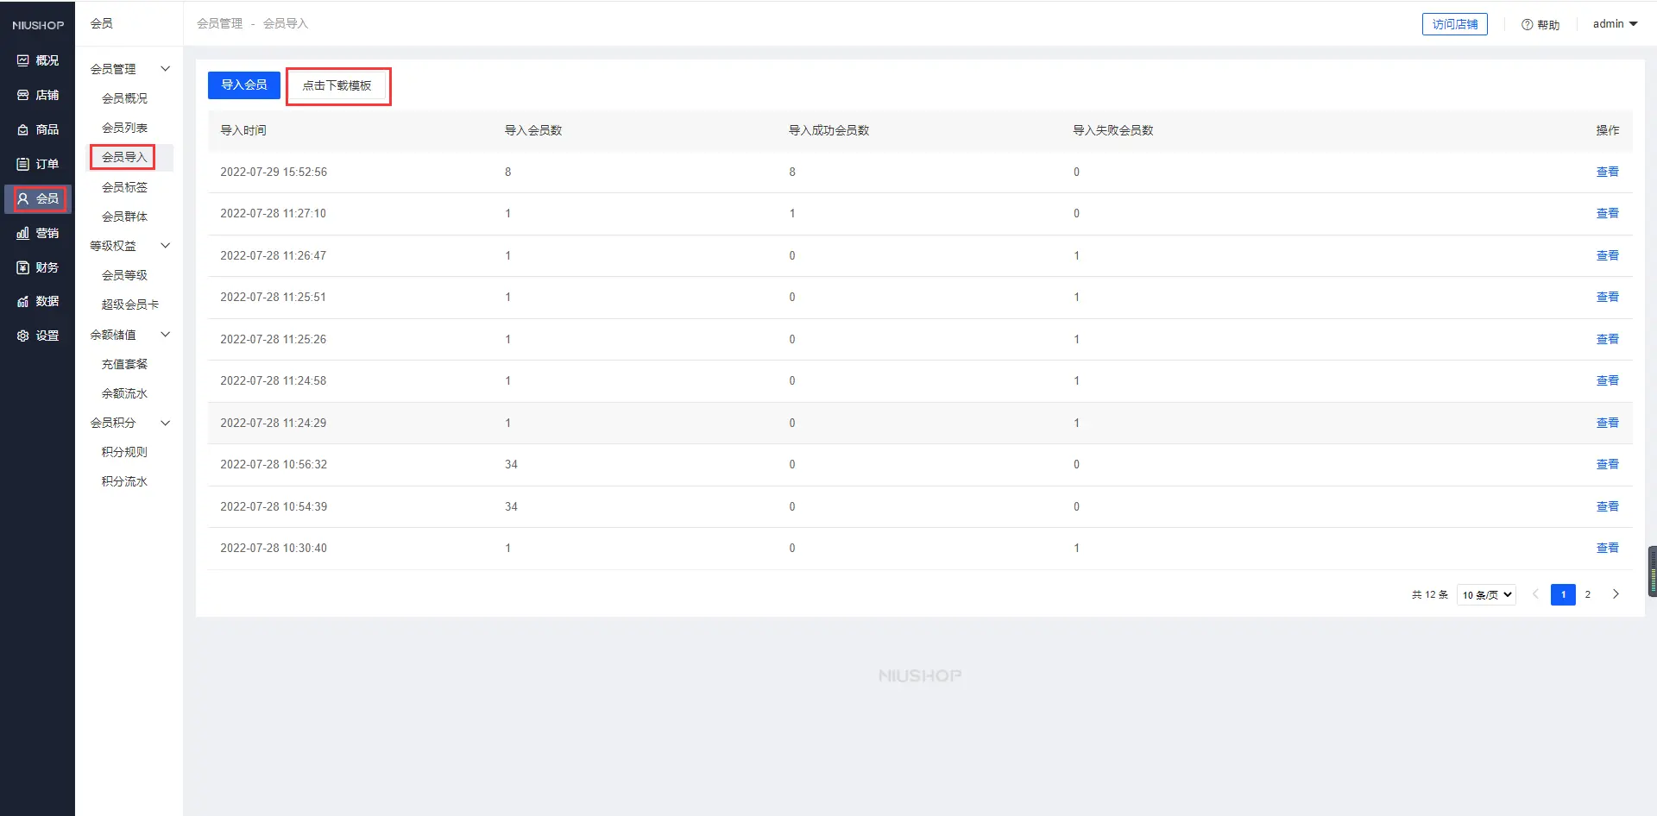1657x816 pixels.
Task: Go to 订单 orders sidebar icon
Action: [23, 164]
